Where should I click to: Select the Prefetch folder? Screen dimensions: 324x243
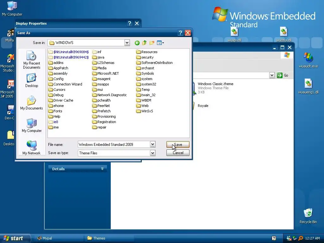(102, 111)
